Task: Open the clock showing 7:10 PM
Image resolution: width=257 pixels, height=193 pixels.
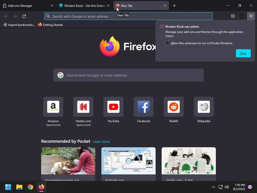Action: click(x=239, y=187)
